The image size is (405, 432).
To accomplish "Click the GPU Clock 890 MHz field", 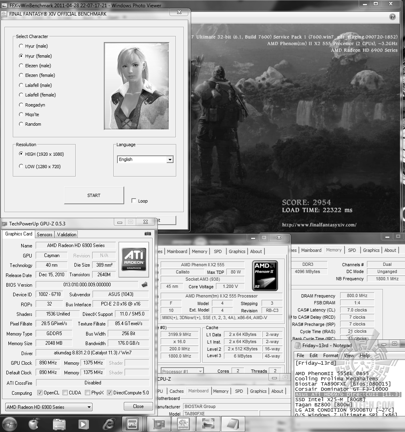I will [48, 363].
